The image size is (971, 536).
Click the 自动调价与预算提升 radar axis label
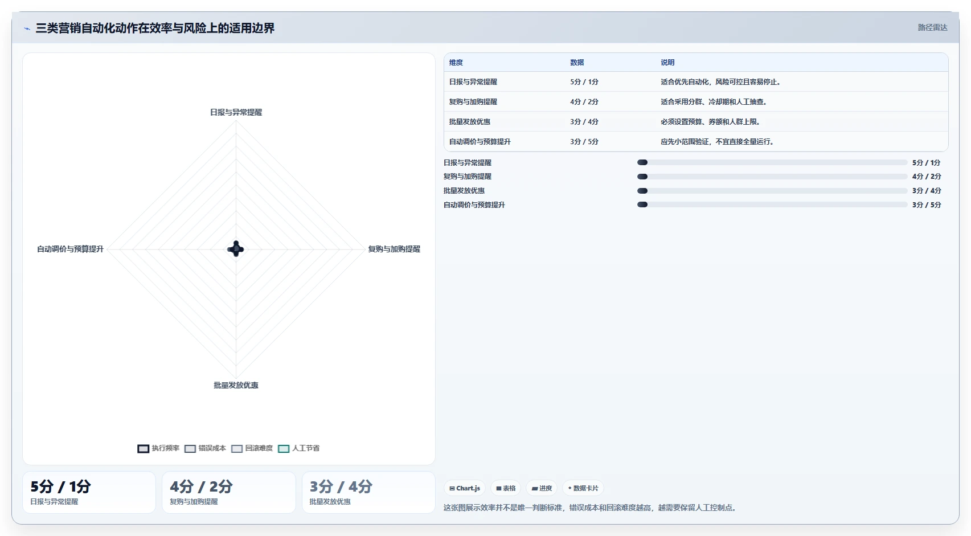click(71, 249)
